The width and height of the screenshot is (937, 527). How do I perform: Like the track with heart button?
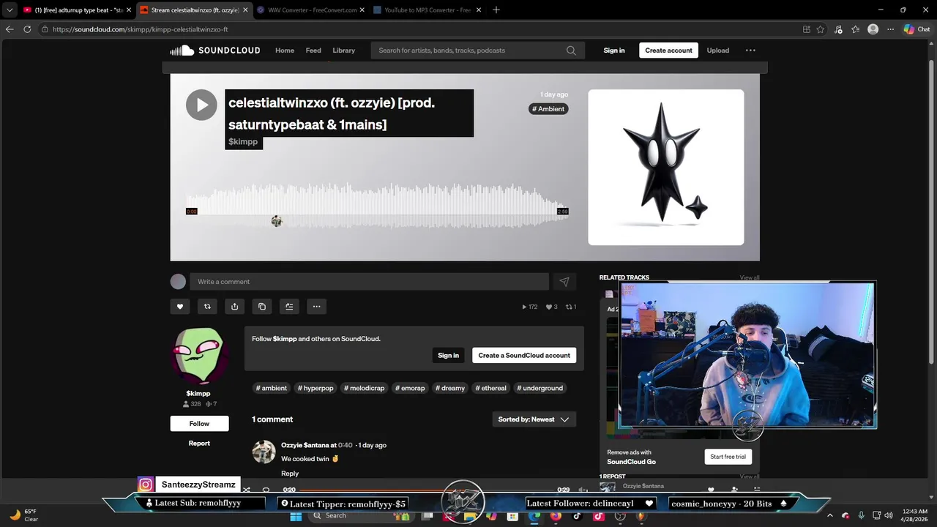tap(180, 307)
